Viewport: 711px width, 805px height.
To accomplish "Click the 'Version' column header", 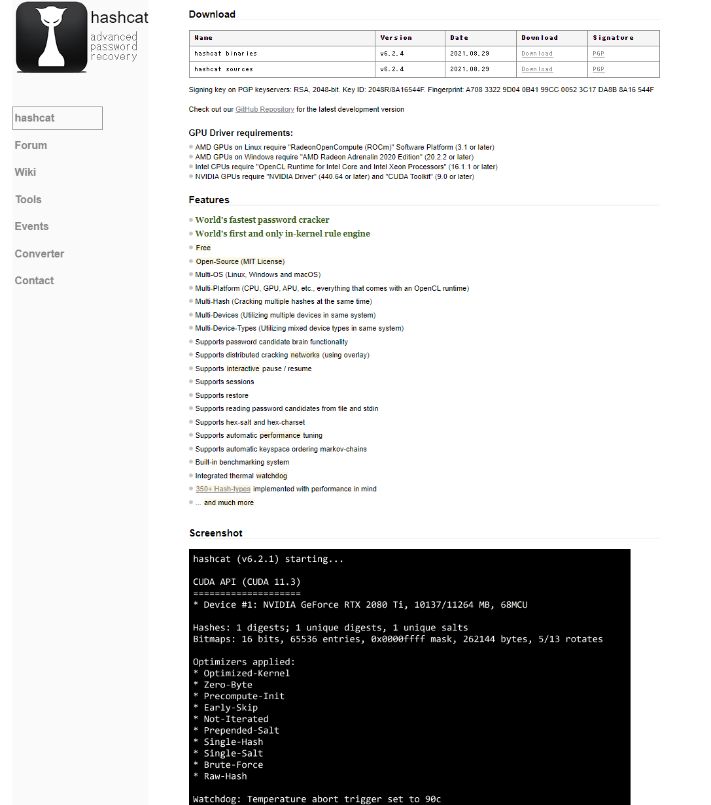I will point(409,38).
